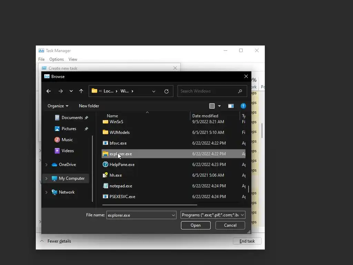353x265 pixels.
Task: Close the Create new task dialog
Action: point(175,68)
